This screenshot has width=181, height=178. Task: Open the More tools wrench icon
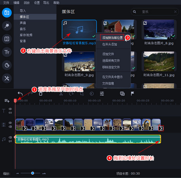(x=7, y=78)
